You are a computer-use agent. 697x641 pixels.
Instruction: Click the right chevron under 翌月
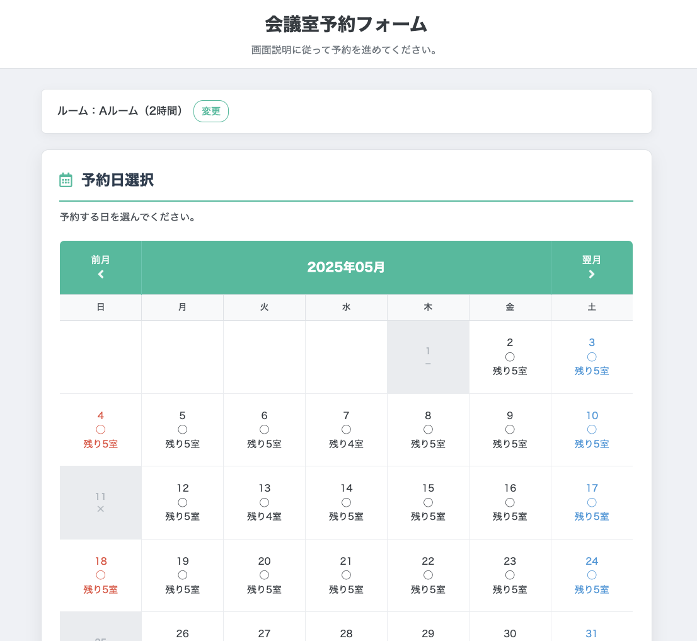pos(592,274)
